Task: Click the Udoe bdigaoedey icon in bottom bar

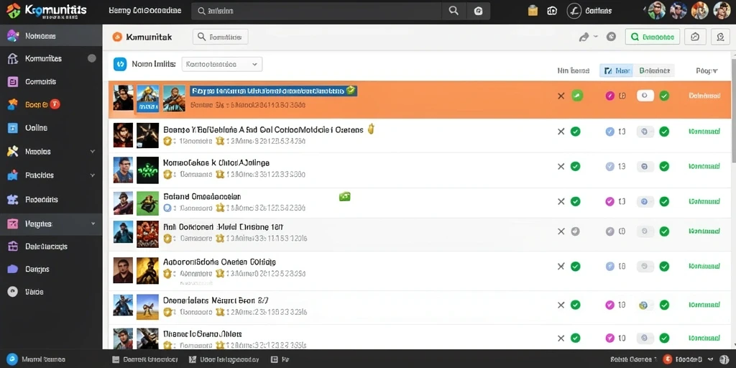Action: [192, 359]
